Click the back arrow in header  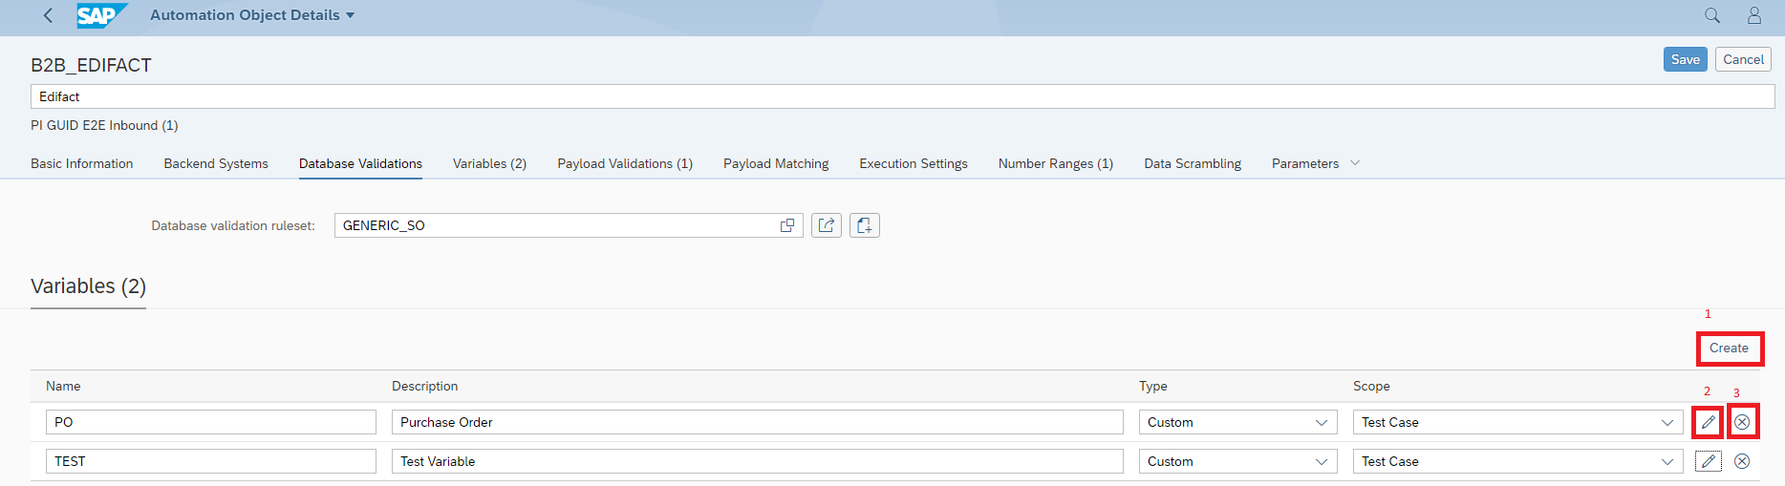click(48, 15)
